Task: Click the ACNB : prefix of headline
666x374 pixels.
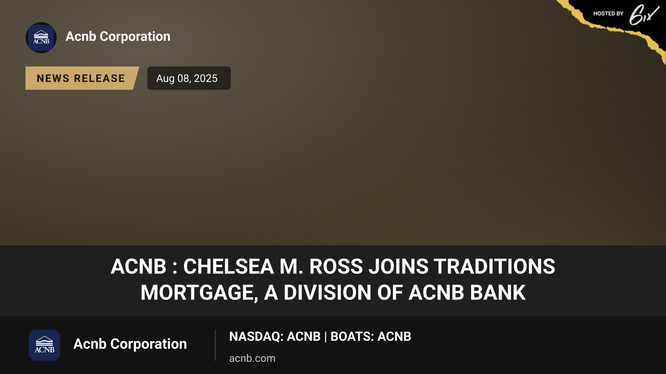Action: [x=144, y=267]
